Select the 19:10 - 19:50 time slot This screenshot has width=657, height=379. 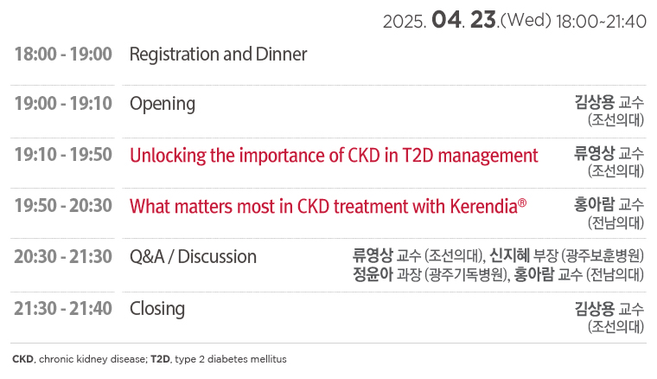(x=63, y=155)
